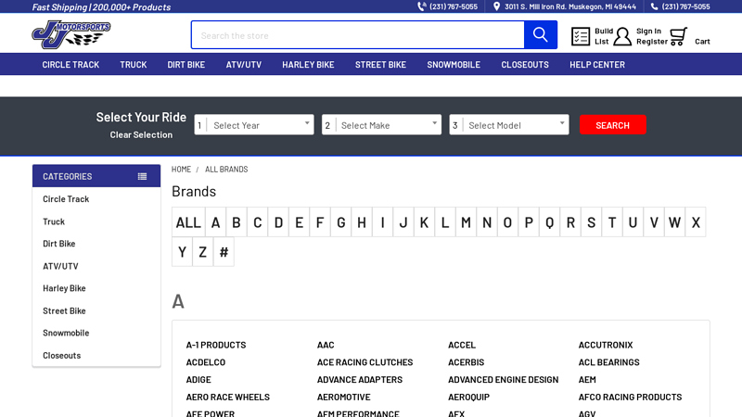Viewport: 742px width, 417px height.
Task: Open Street Bike sidebar category
Action: click(x=64, y=310)
